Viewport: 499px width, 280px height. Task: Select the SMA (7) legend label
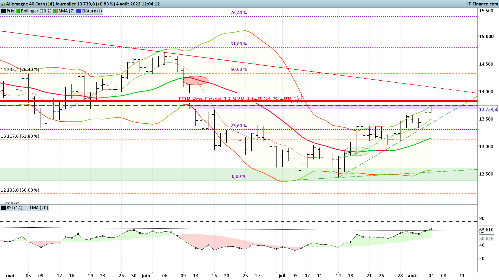click(x=66, y=11)
